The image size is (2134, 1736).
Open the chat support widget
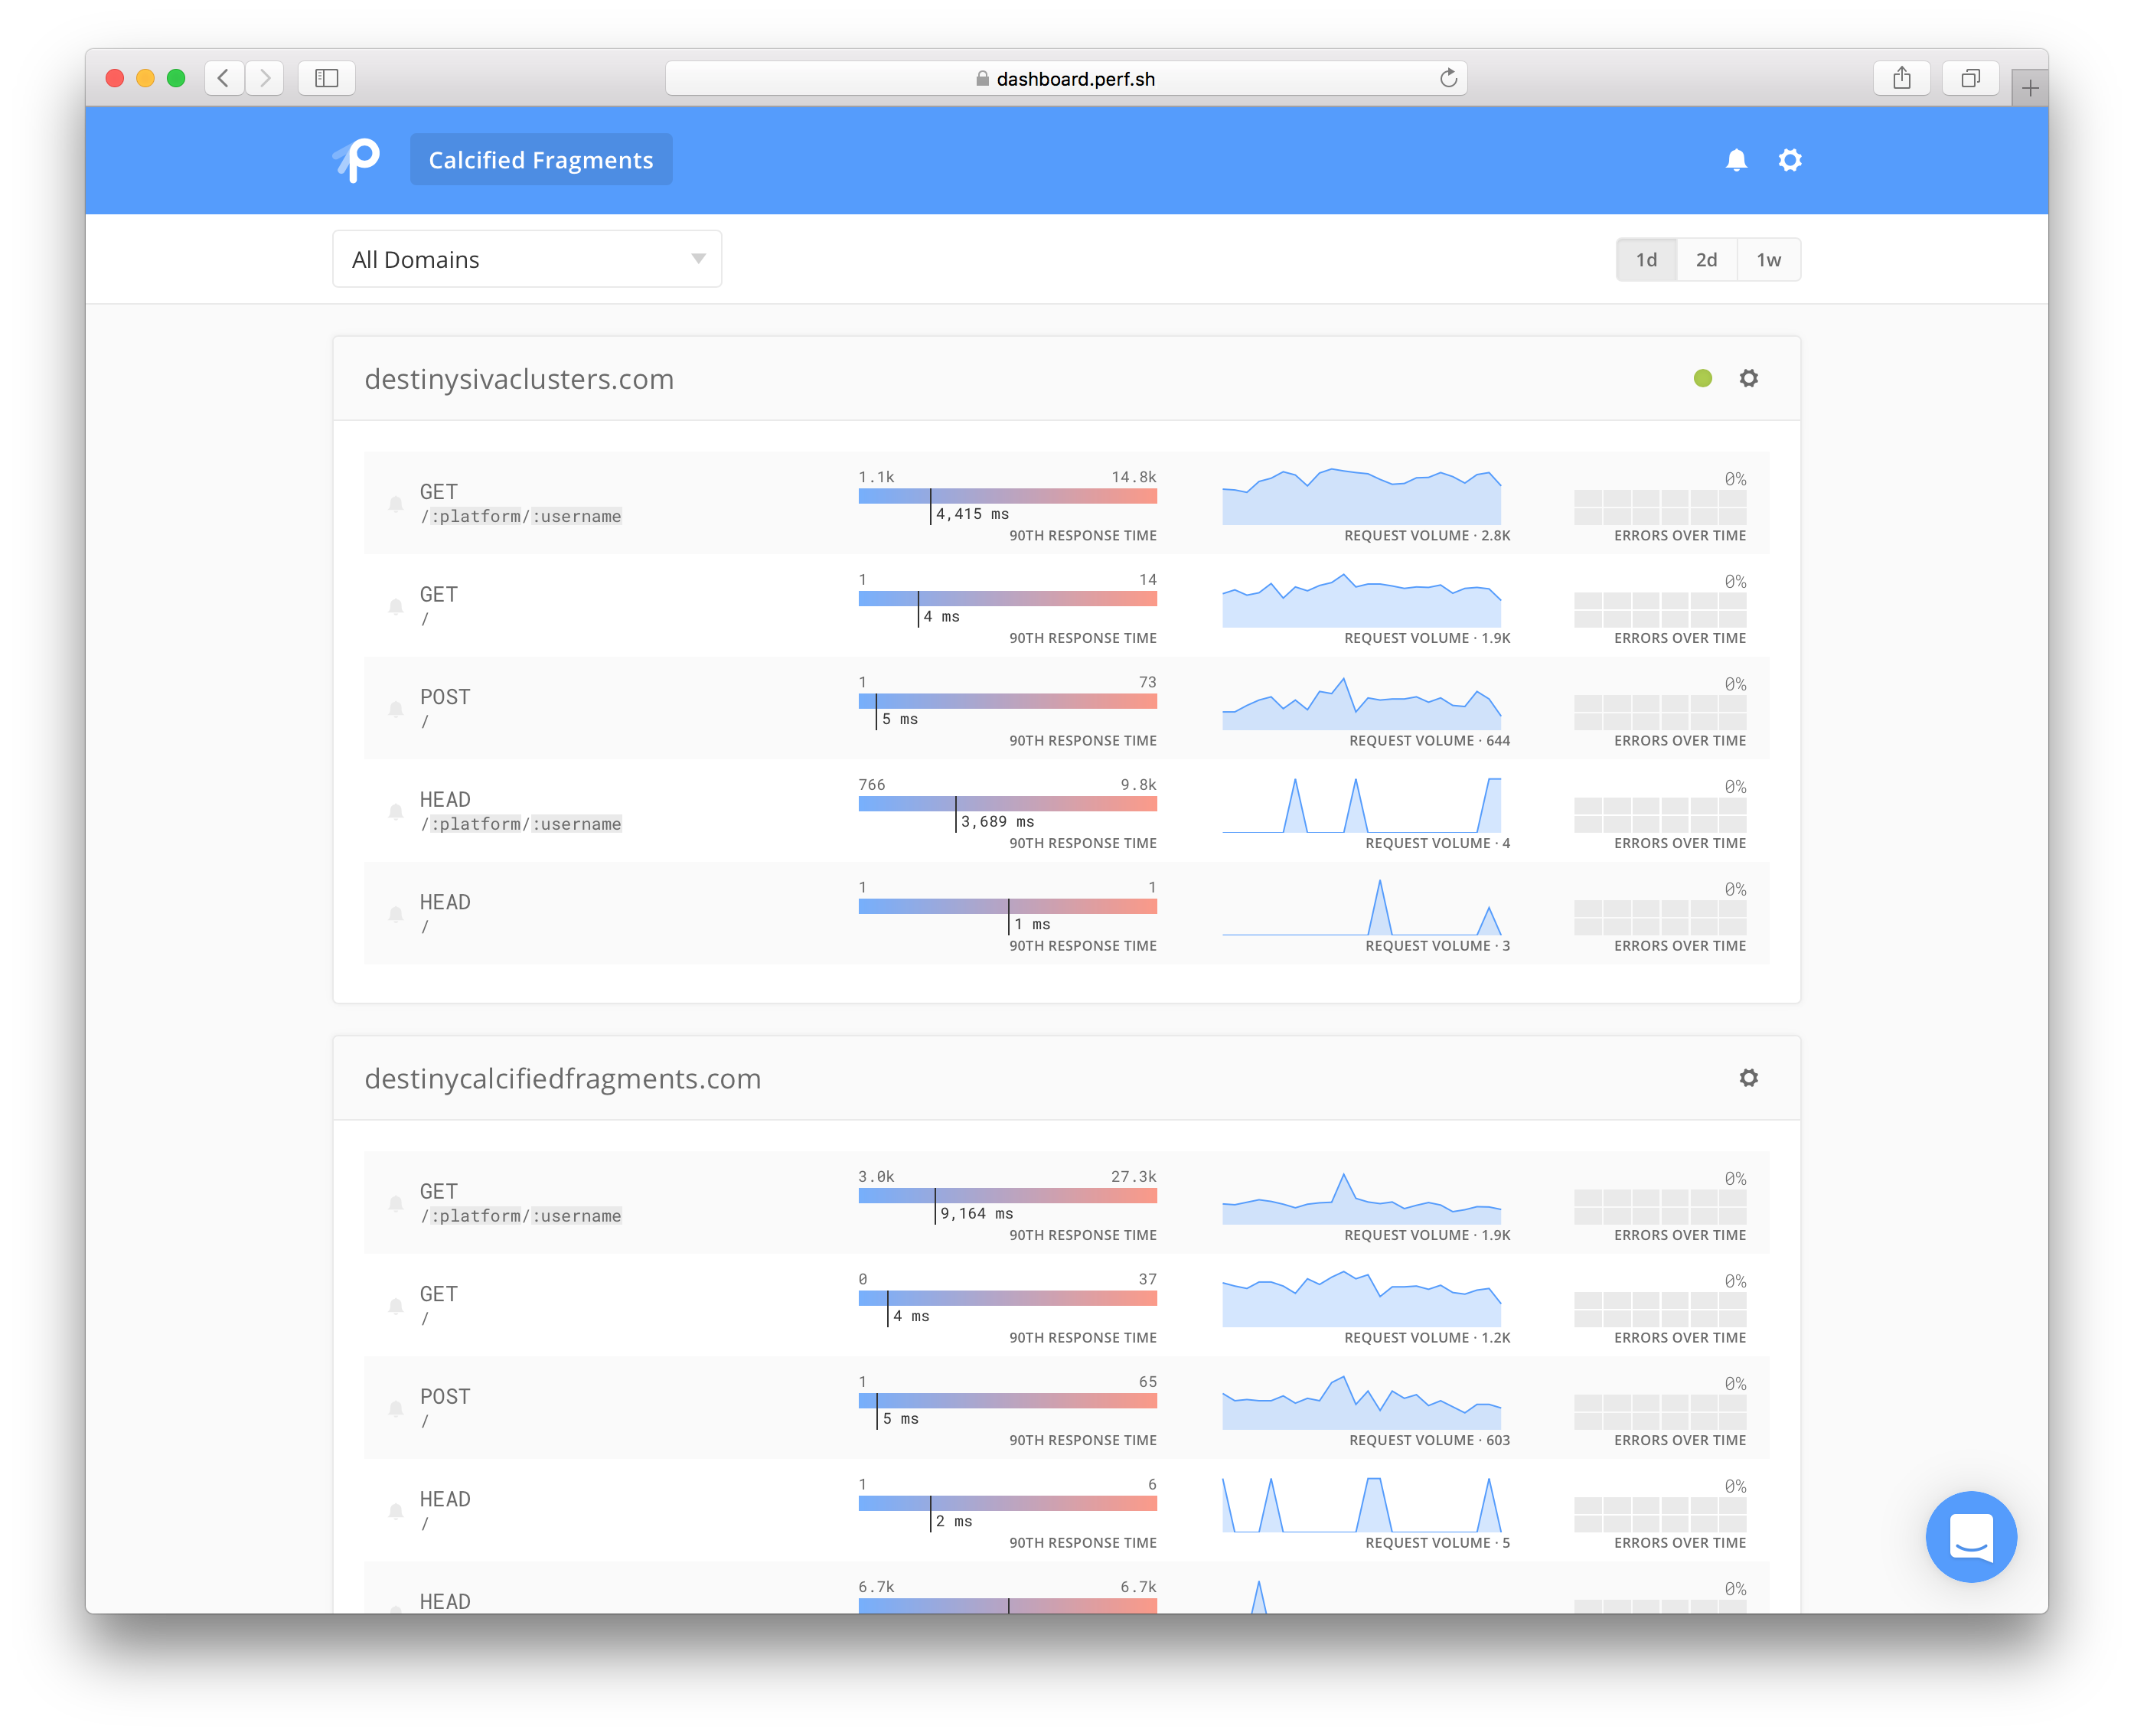[x=1970, y=1536]
